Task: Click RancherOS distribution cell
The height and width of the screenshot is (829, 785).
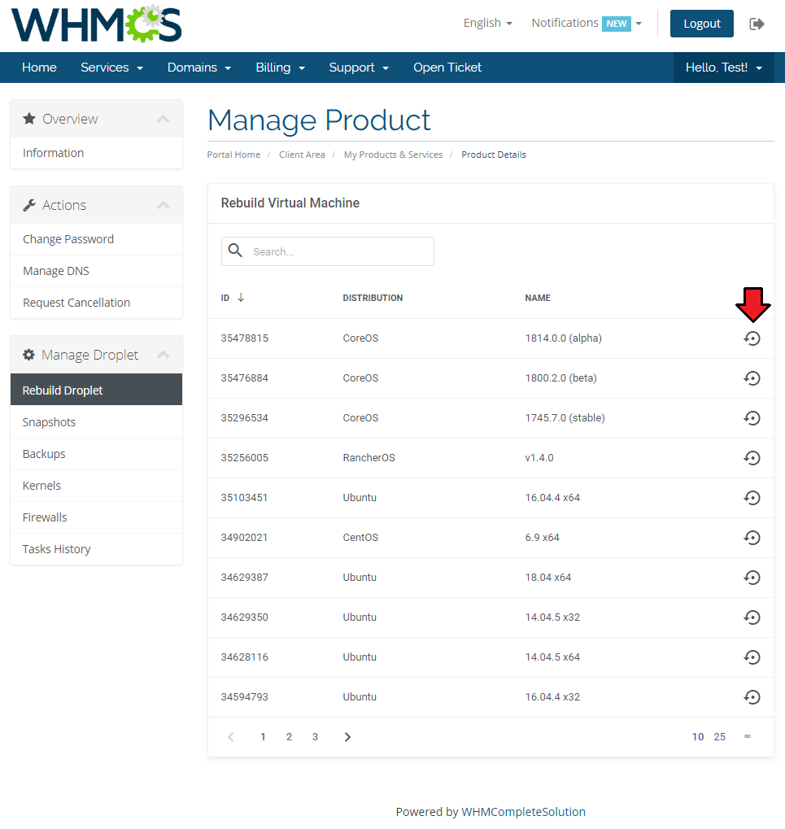Action: [369, 458]
